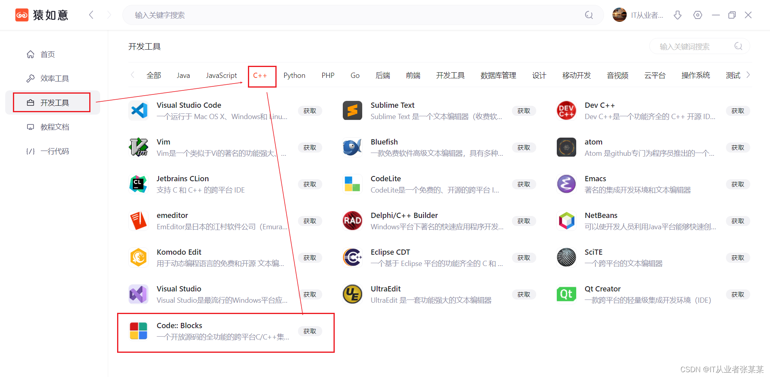Image resolution: width=770 pixels, height=377 pixels.
Task: Click 获取 for Code::Blocks
Action: tap(310, 331)
